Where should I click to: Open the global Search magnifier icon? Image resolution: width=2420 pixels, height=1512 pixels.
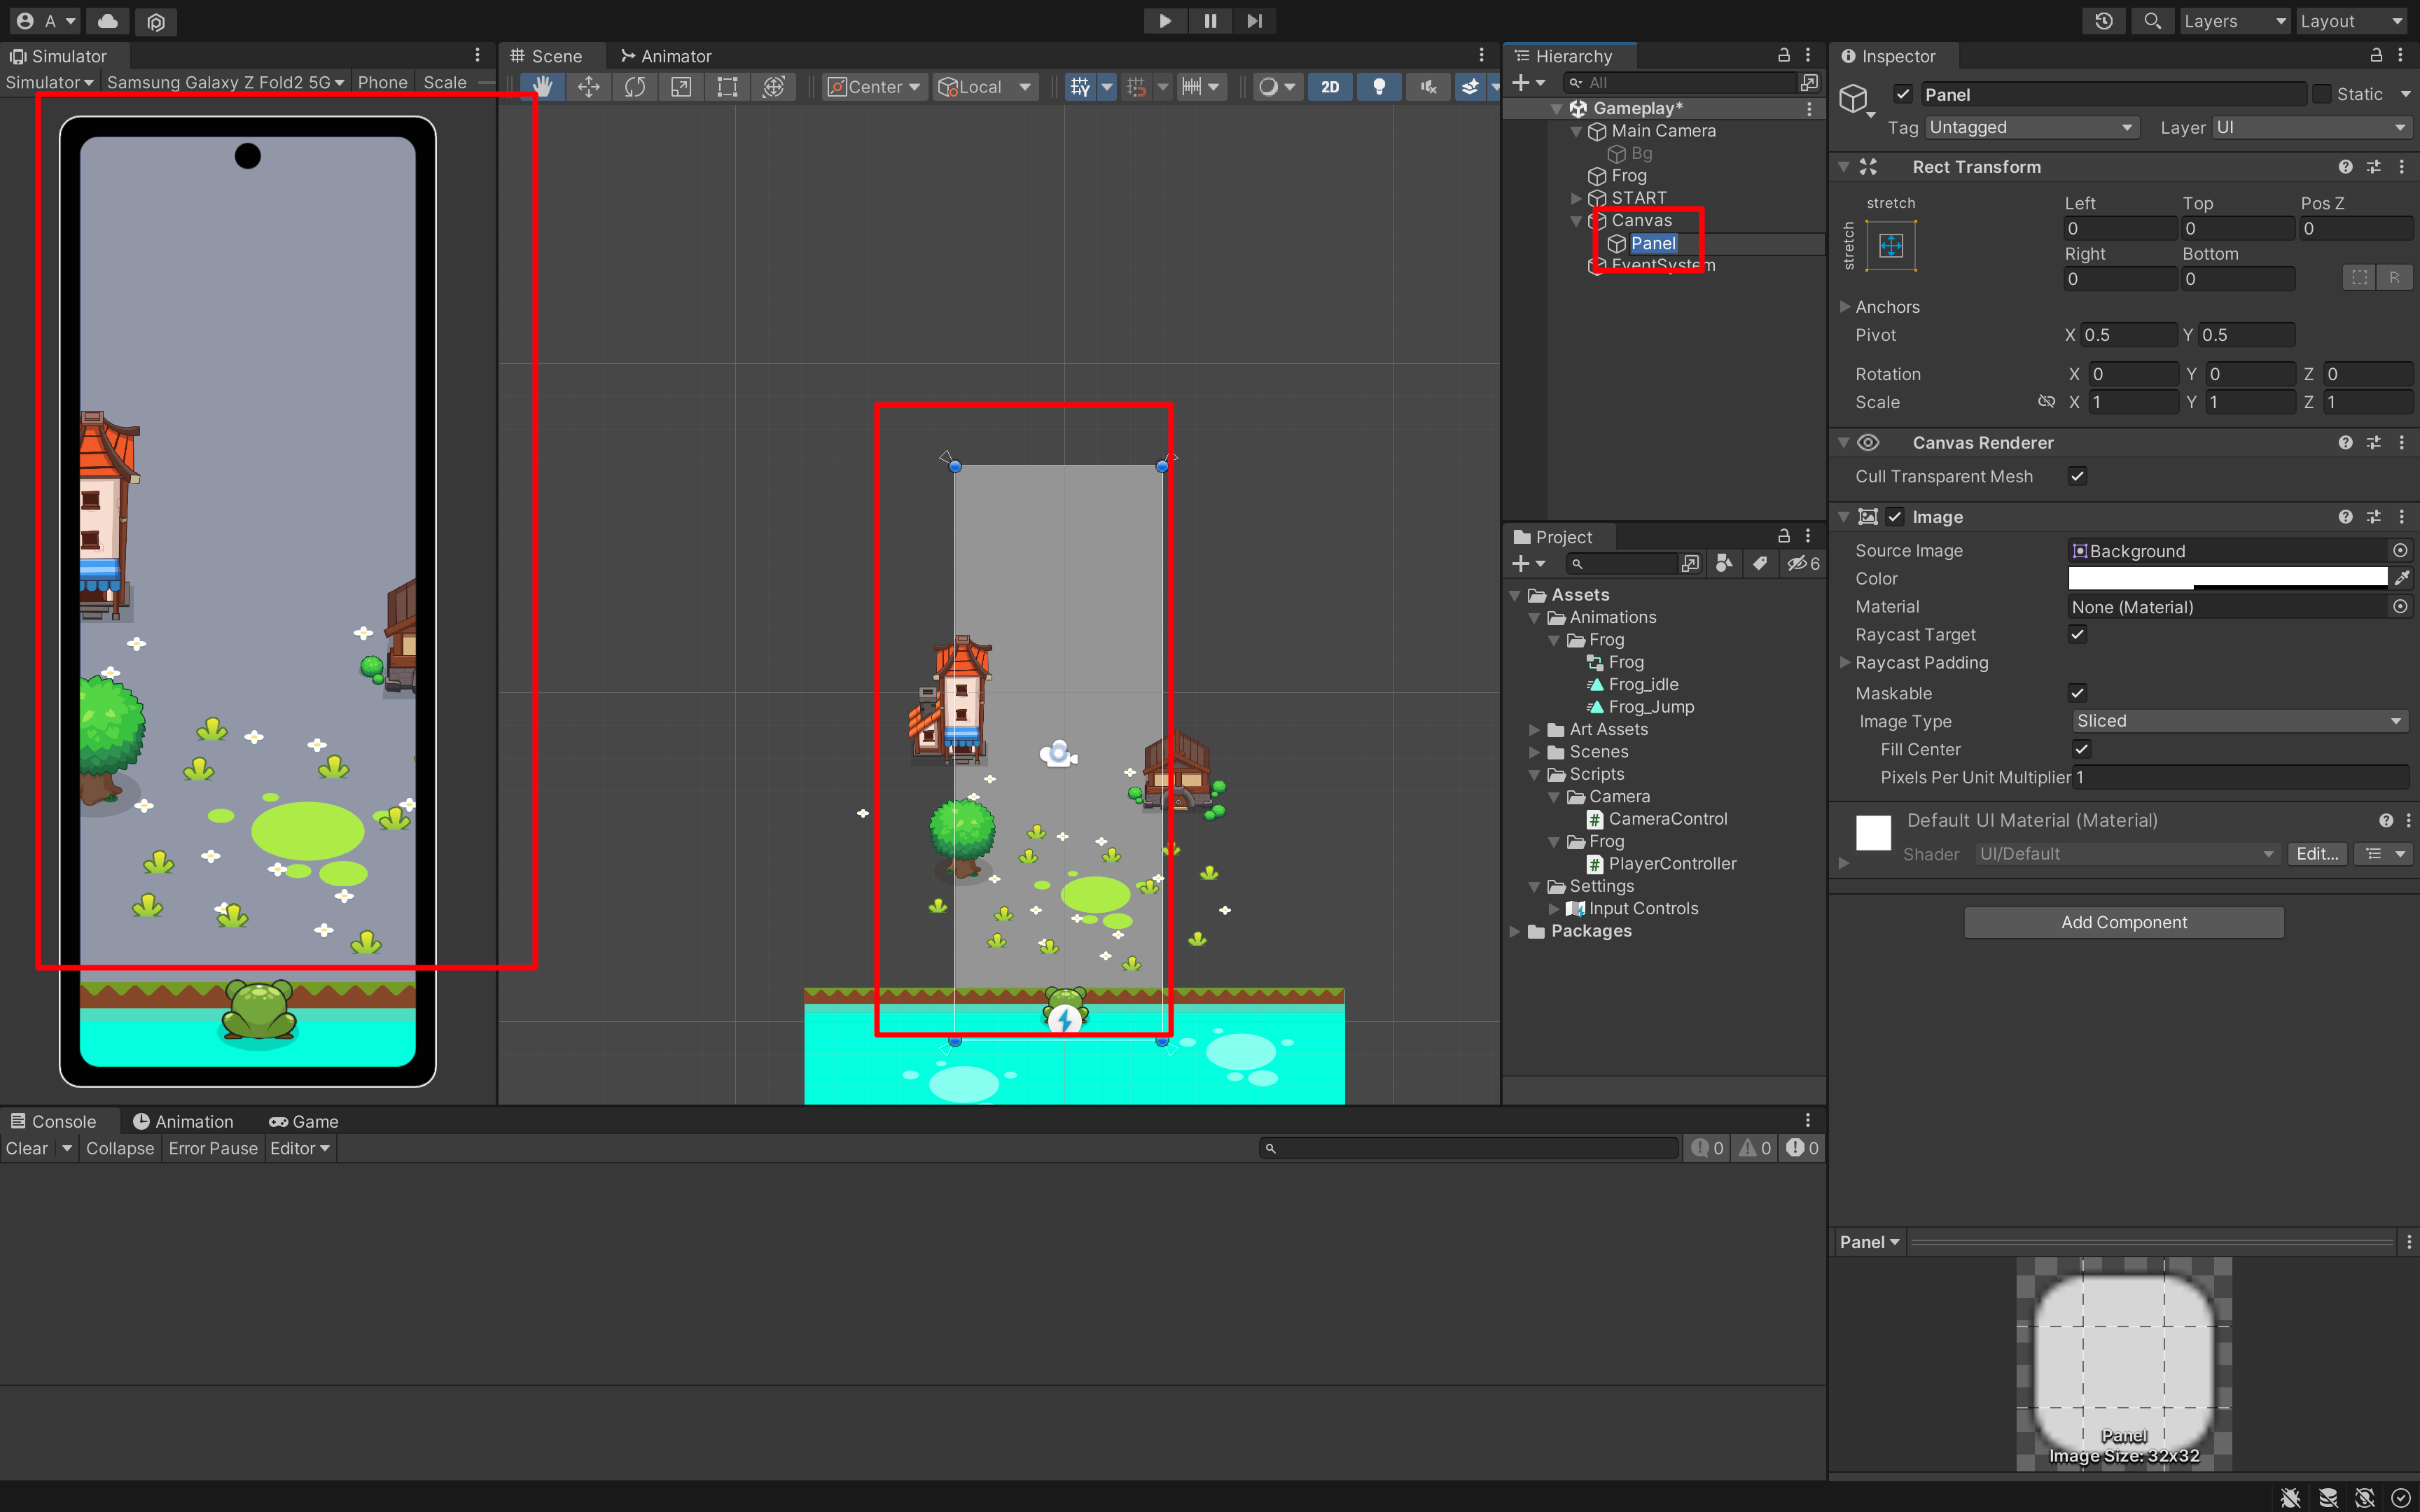click(x=2152, y=21)
